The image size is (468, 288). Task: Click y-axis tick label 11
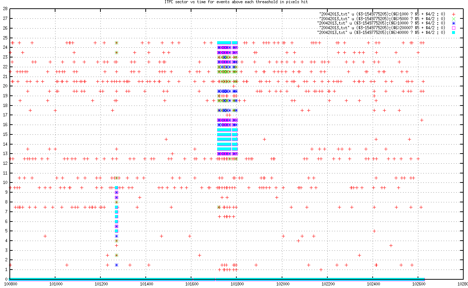click(5, 173)
